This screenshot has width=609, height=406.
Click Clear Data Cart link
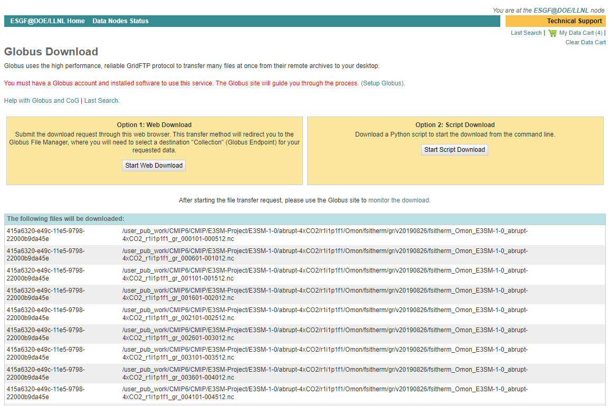point(585,42)
